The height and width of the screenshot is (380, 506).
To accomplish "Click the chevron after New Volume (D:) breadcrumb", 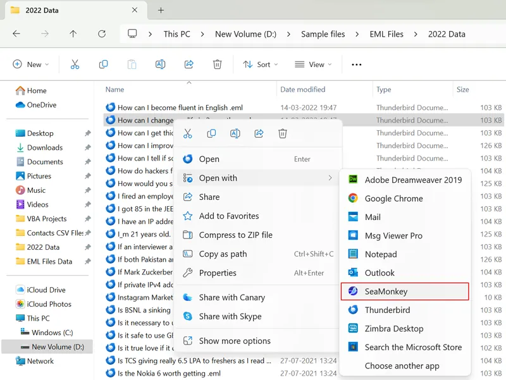I will click(288, 34).
